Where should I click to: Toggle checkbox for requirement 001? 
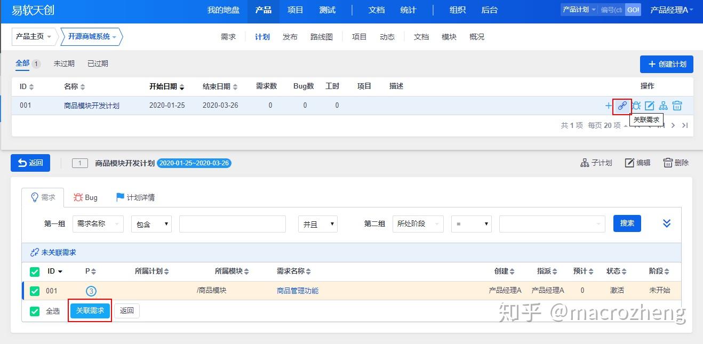coord(35,291)
